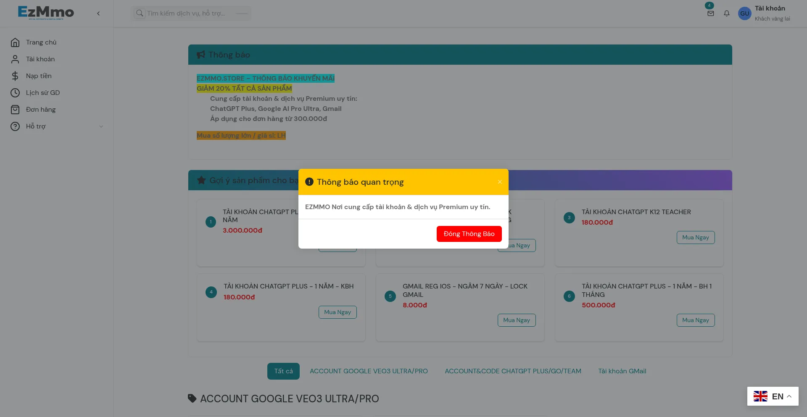This screenshot has width=807, height=417.
Task: Close the Thông báo quan trọng popup with X
Action: click(x=500, y=182)
